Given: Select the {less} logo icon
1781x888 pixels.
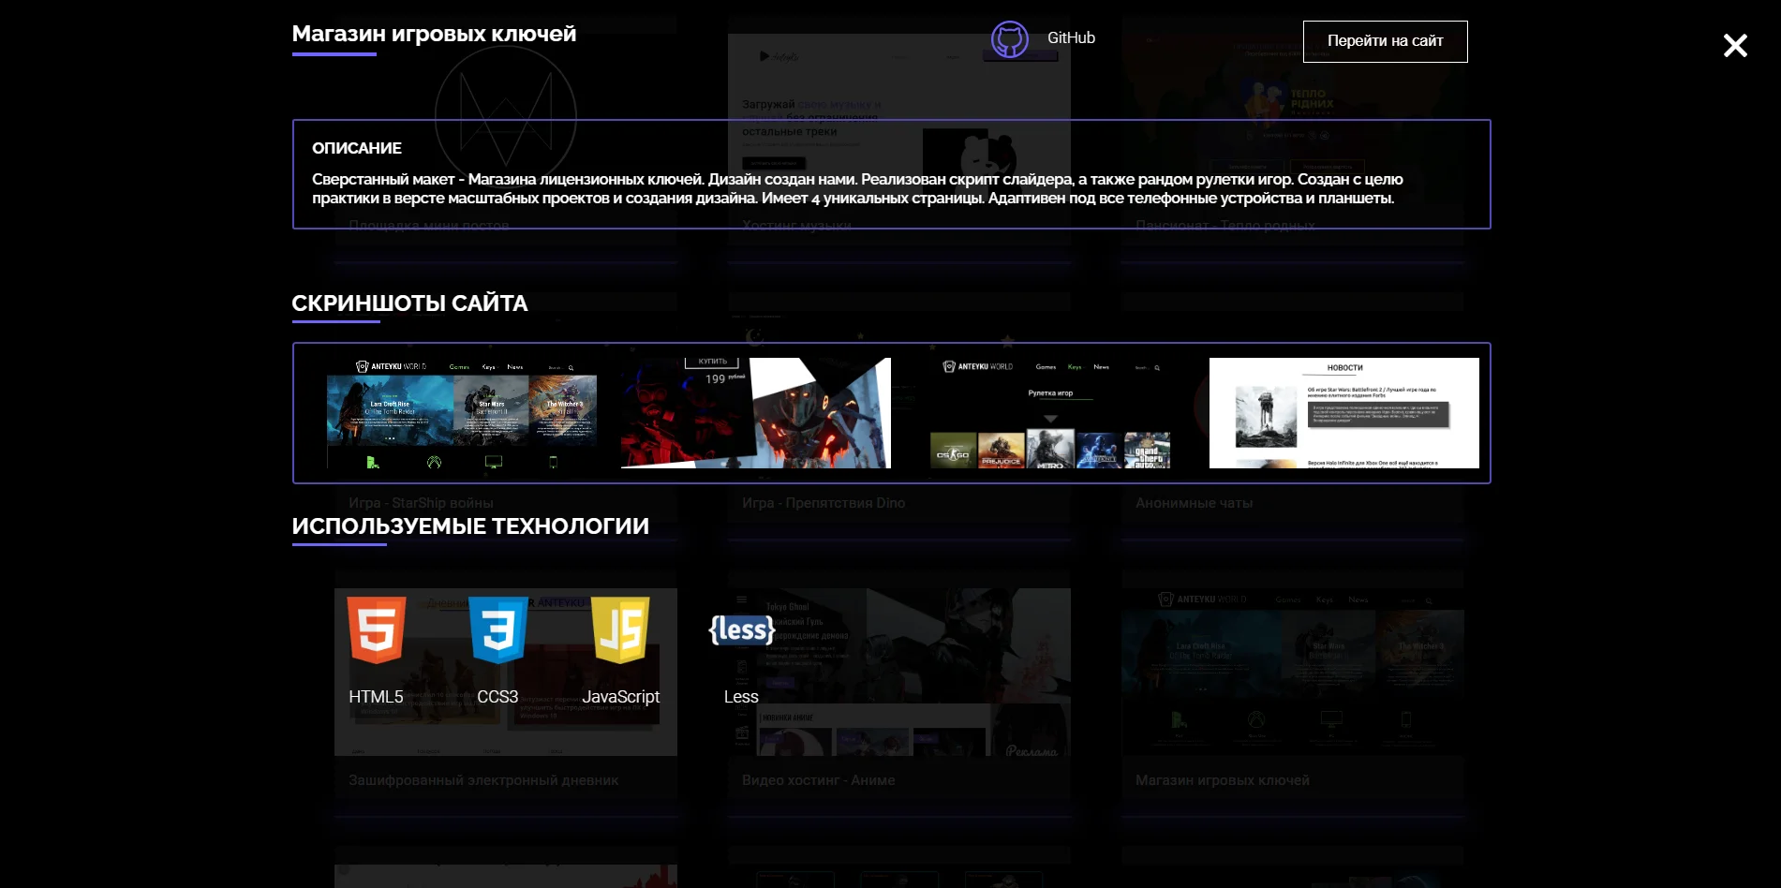Looking at the screenshot, I should point(741,629).
